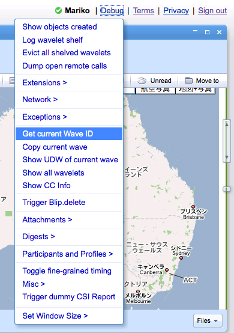The height and width of the screenshot is (333, 234).
Task: Click the Brisbane map marker
Action: 193,207
